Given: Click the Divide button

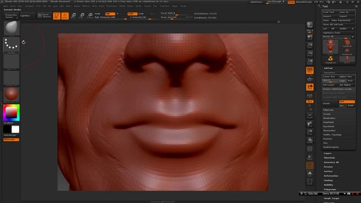Looking at the screenshot, I should [330, 103].
